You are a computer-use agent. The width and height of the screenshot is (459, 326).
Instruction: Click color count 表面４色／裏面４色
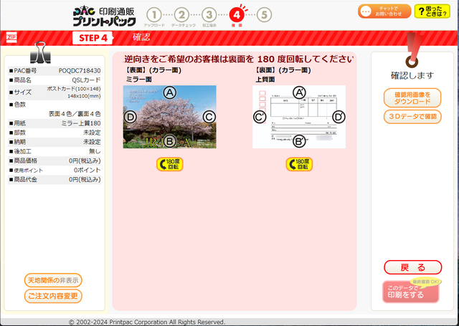(x=75, y=114)
